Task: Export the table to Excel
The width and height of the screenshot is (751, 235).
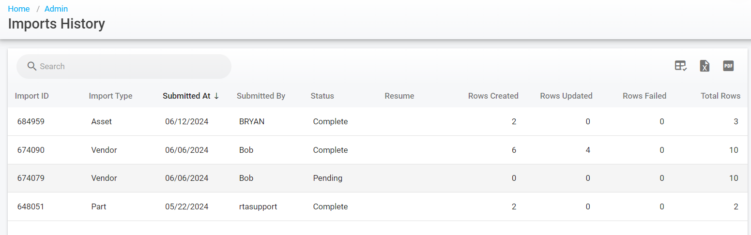Action: pyautogui.click(x=705, y=66)
